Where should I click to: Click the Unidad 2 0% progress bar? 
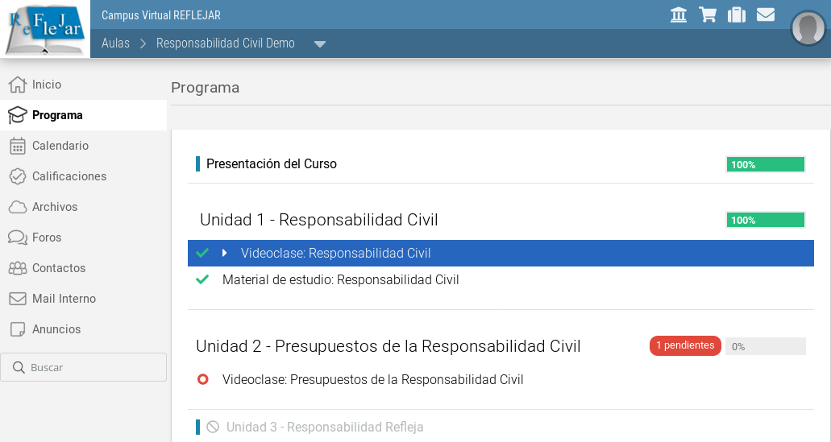click(x=765, y=346)
